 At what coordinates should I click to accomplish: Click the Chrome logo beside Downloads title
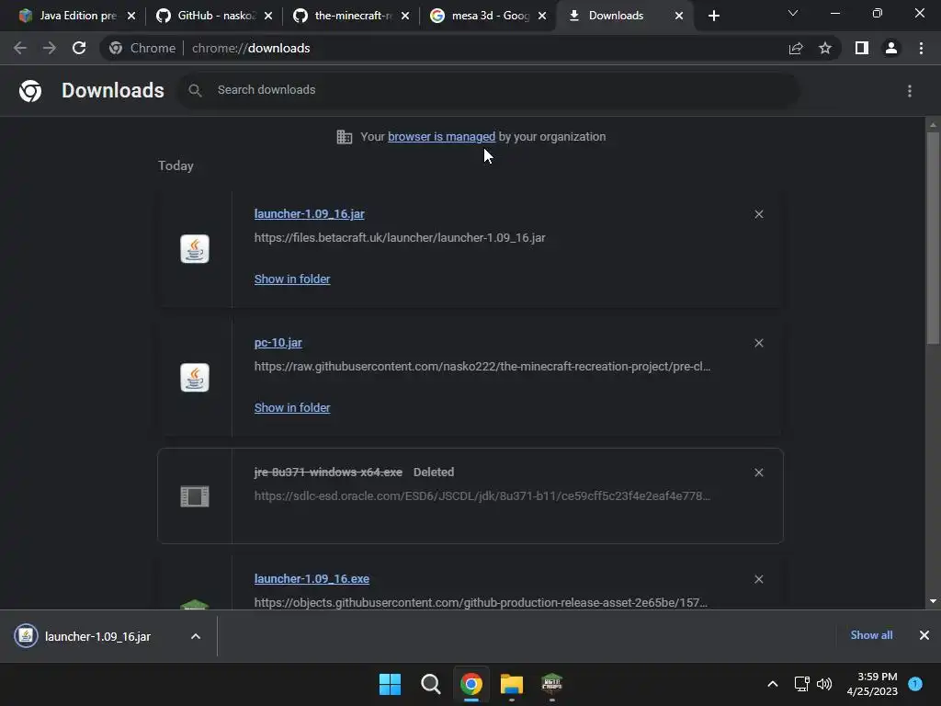tap(30, 91)
